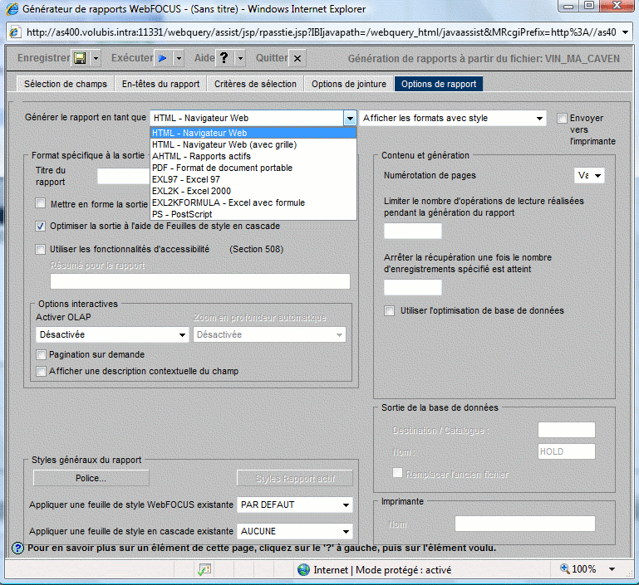Select 'EXL97 - Excel 97' option
Screen dimensions: 639x585
(253, 179)
